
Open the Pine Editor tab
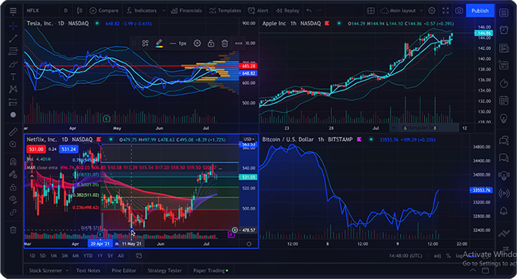[124, 270]
